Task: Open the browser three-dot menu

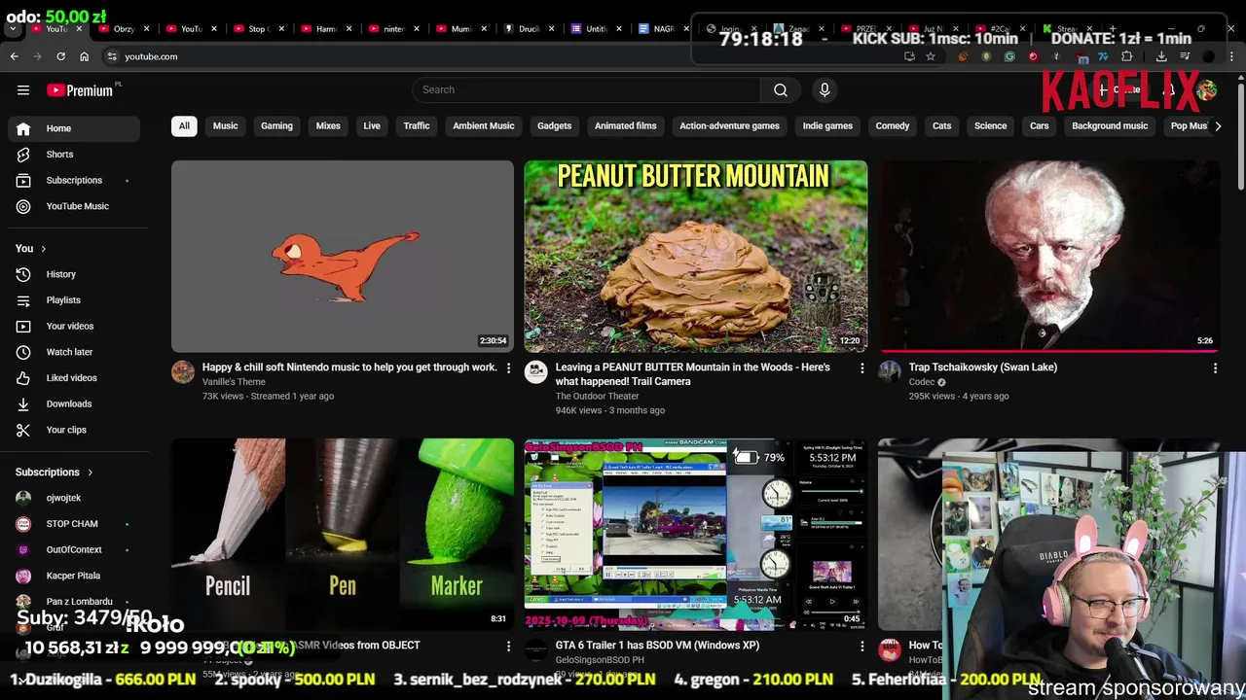Action: 1232,56
